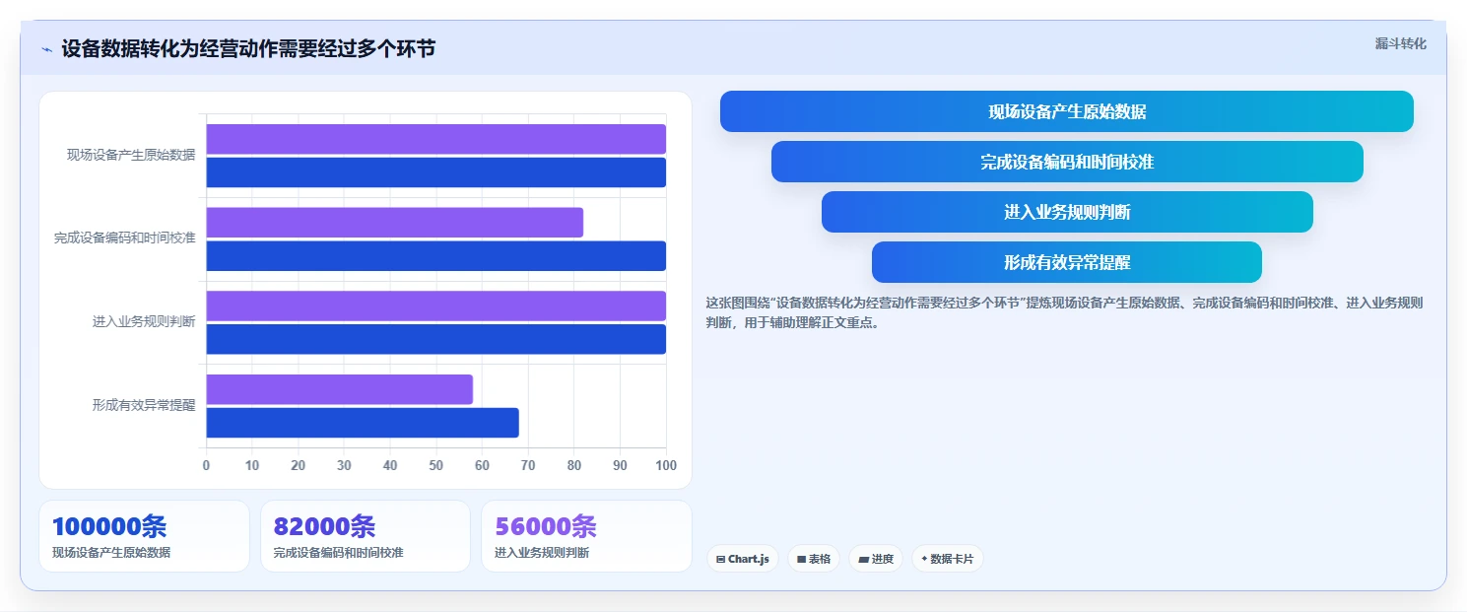Click the header title 设备数据转化为经营动作需要经过多个环节

248,48
